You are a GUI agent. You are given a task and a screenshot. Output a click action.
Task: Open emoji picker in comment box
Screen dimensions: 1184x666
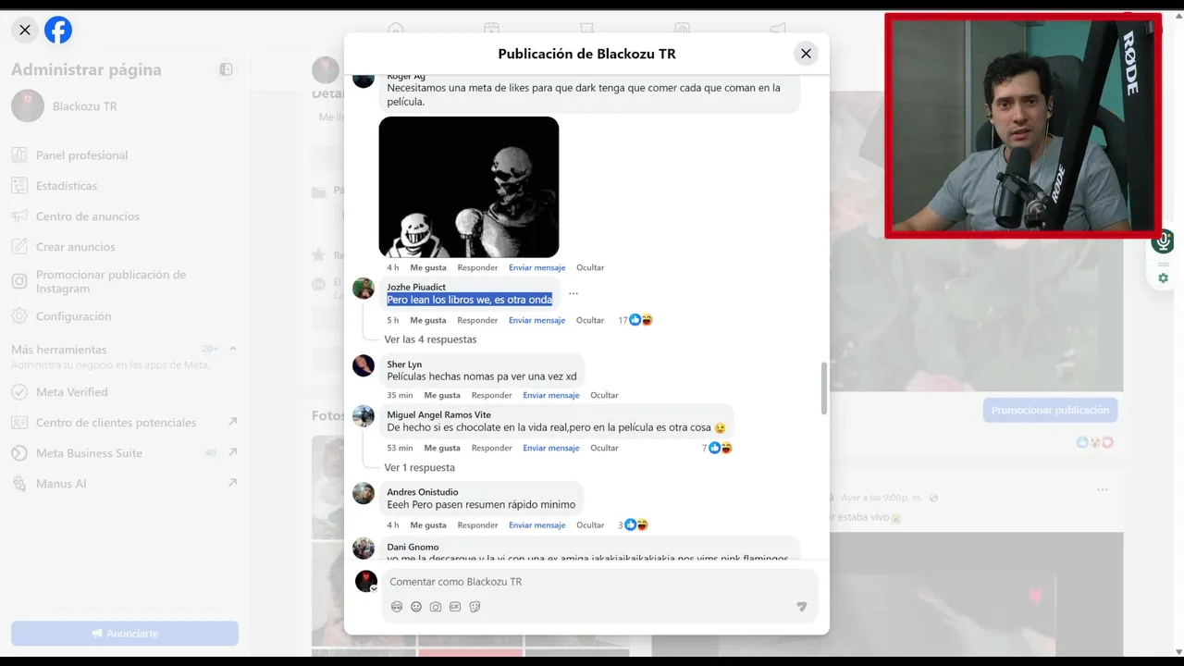[x=416, y=607]
